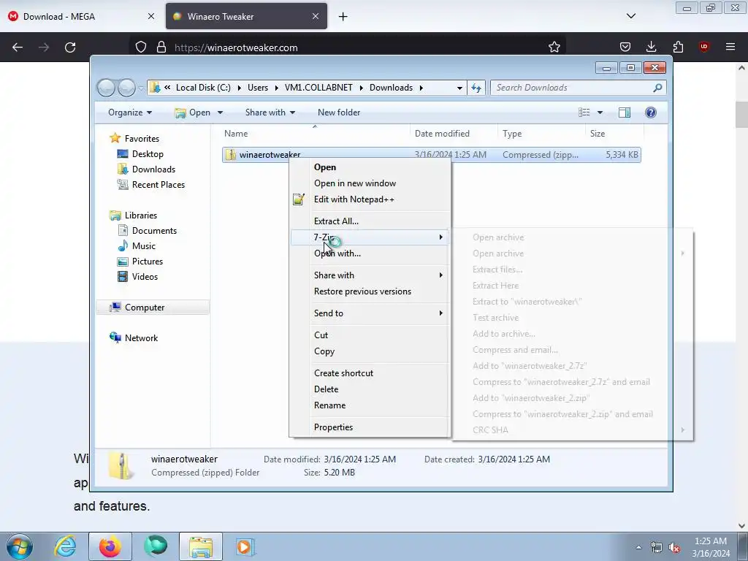
Task: Expand the CRC SHA submenu
Action: (573, 430)
